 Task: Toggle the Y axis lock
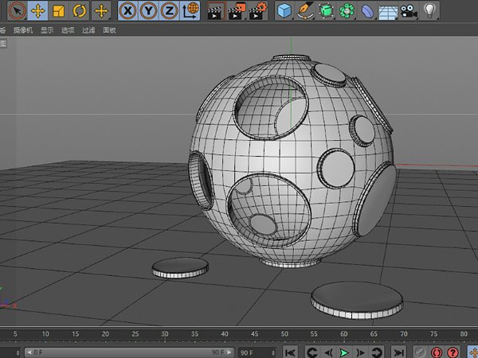tap(148, 11)
